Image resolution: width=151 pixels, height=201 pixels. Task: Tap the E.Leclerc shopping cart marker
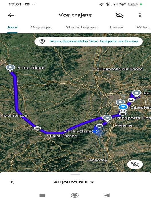(x=123, y=107)
